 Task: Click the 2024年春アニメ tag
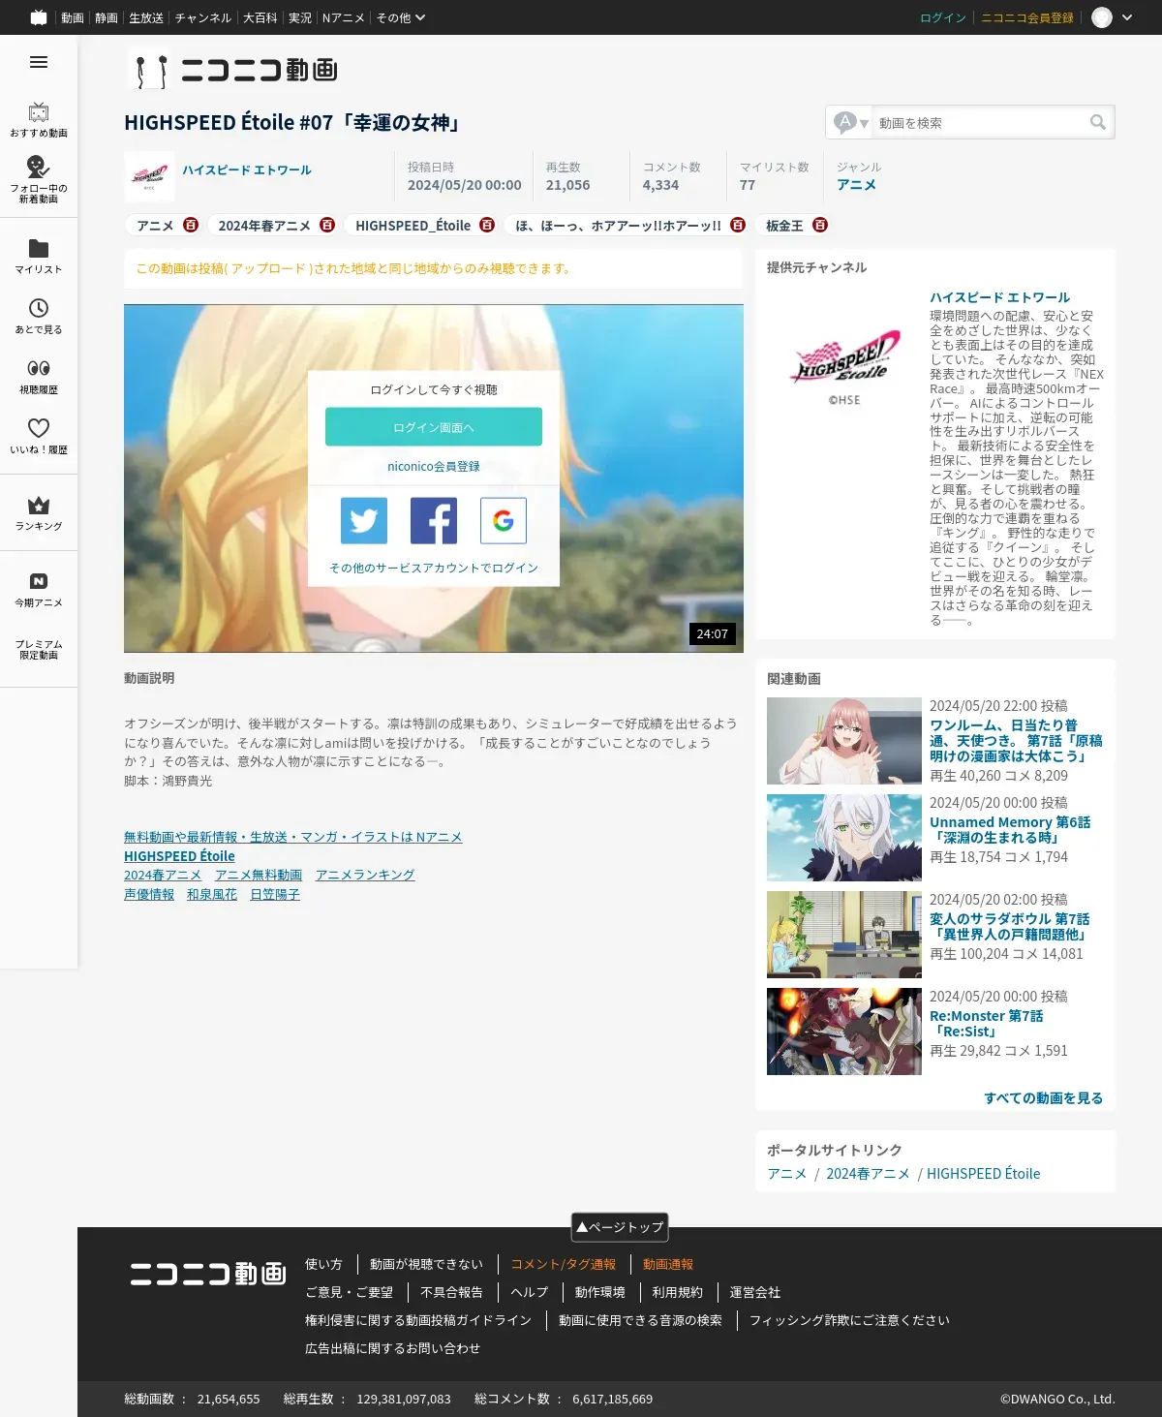[264, 225]
